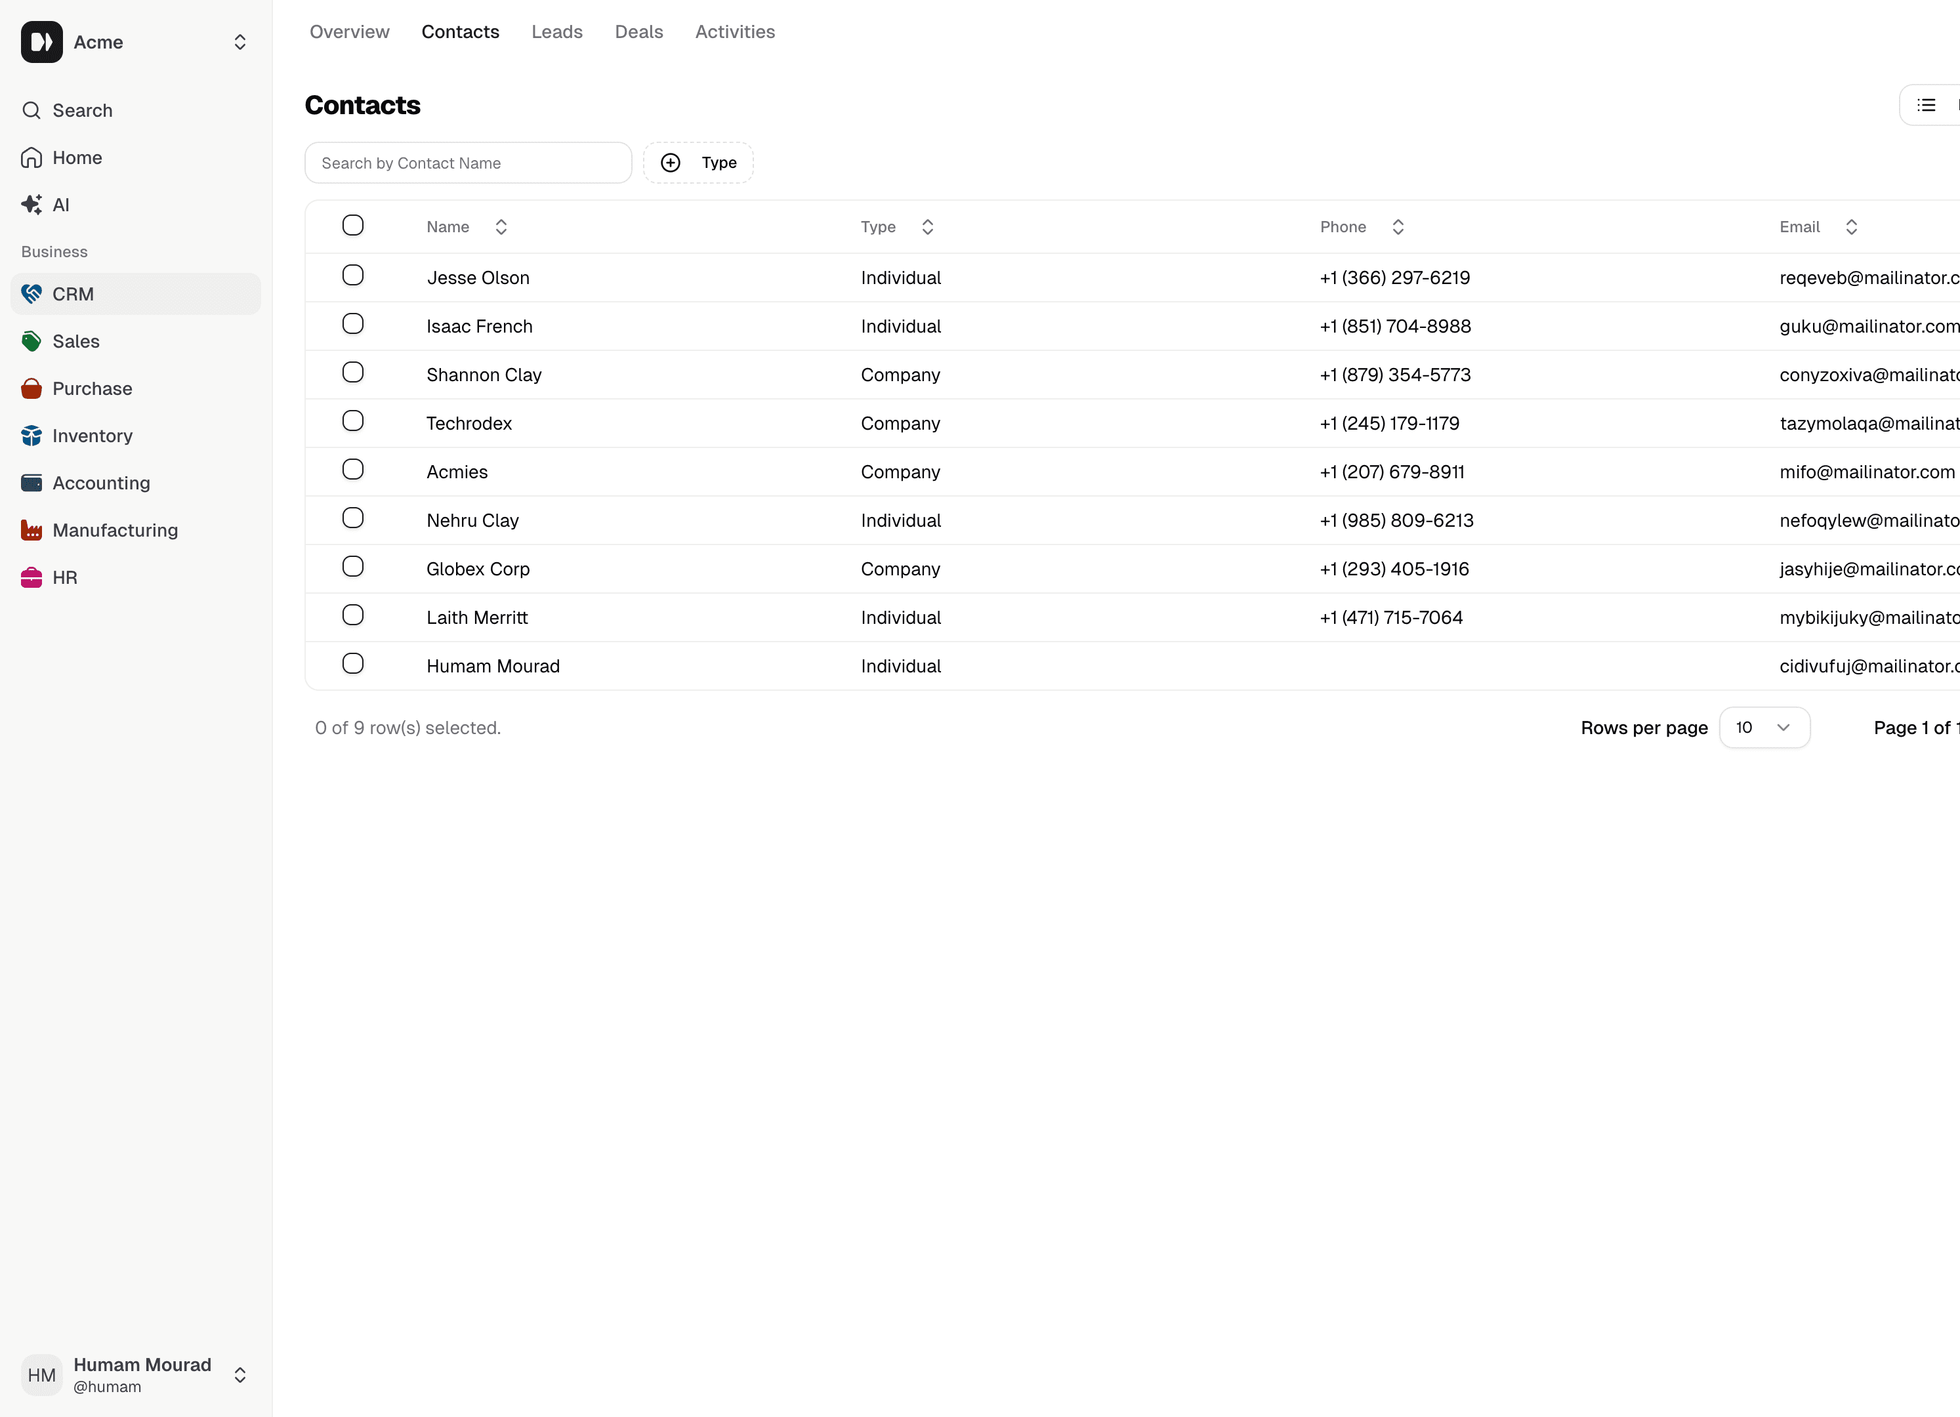This screenshot has height=1417, width=1960.
Task: Open the HR module
Action: [x=136, y=577]
